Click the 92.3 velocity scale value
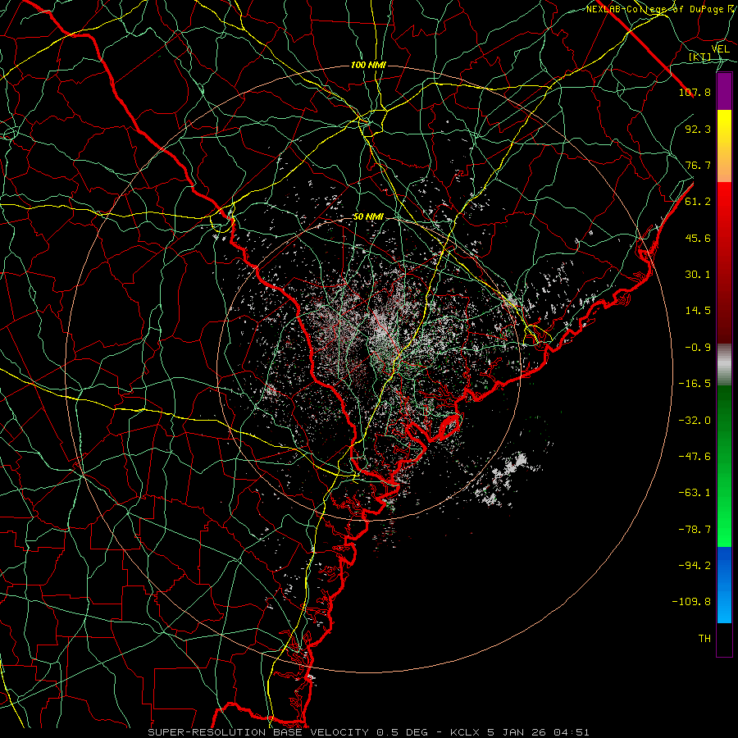 tap(698, 129)
